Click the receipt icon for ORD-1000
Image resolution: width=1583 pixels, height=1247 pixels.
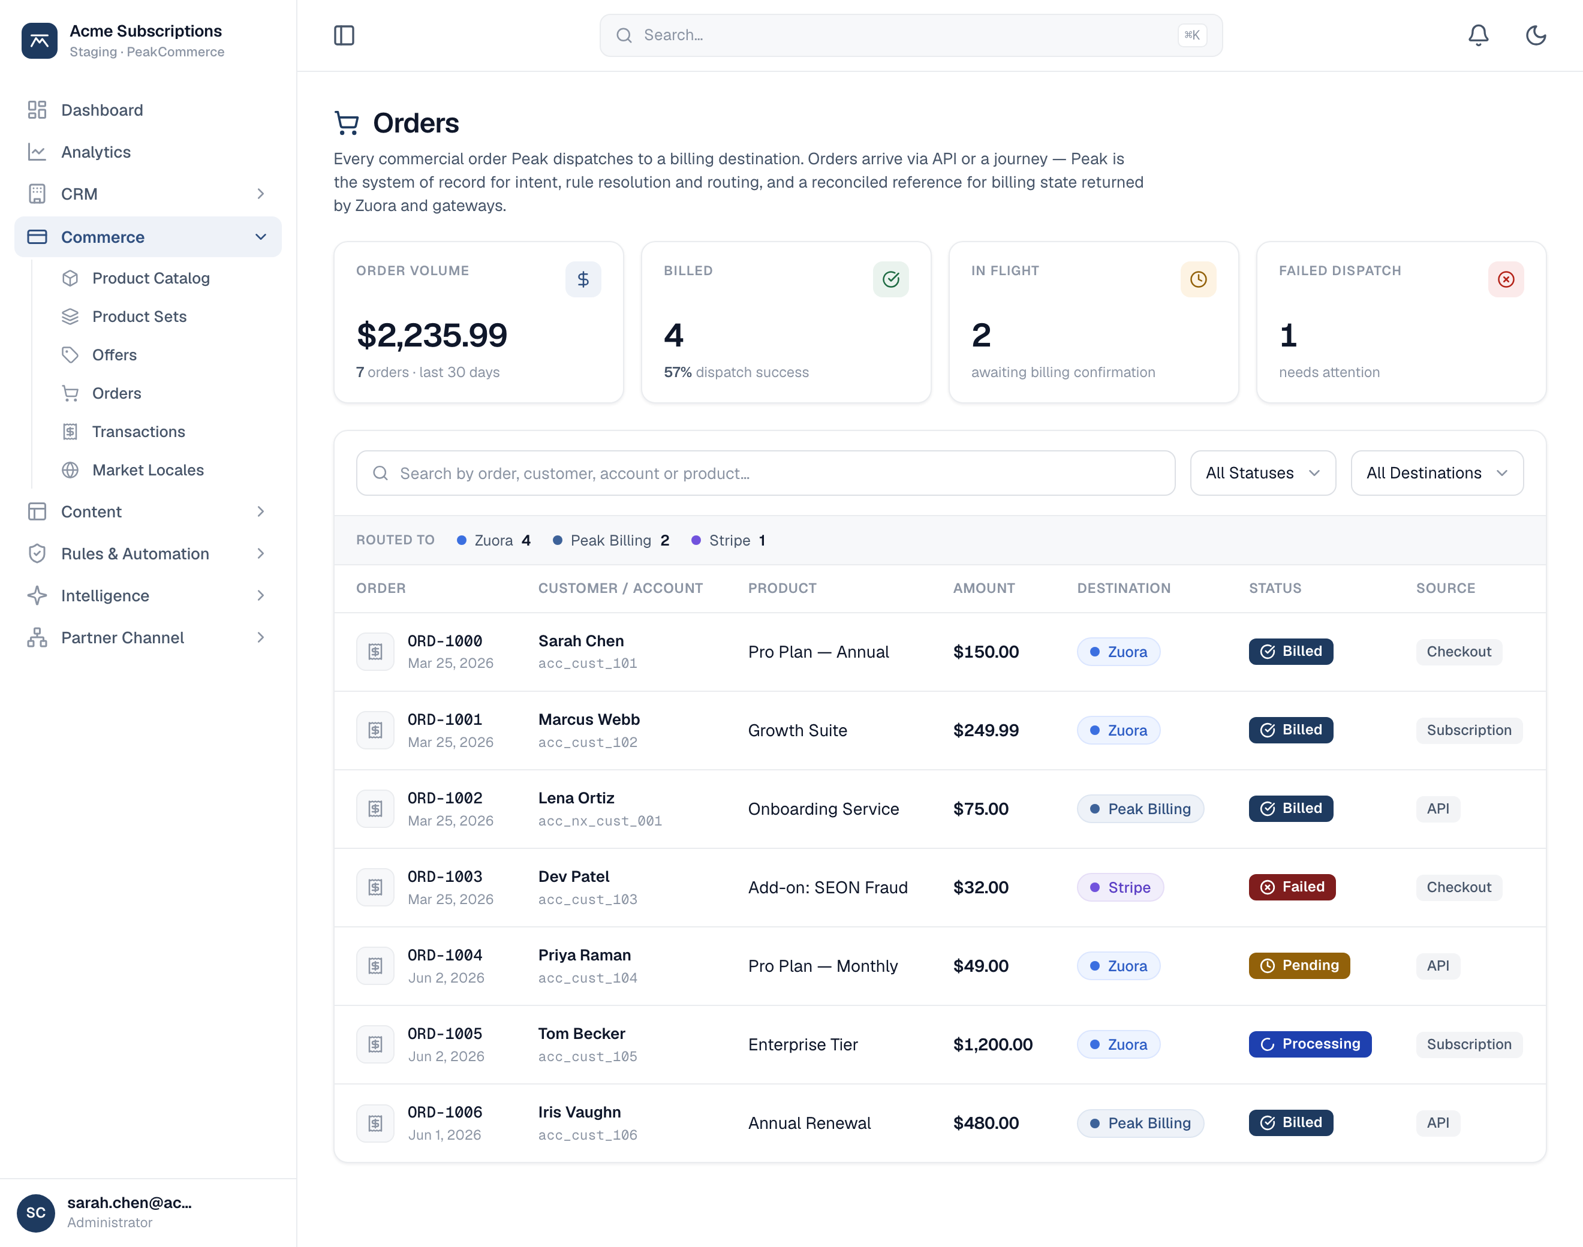(x=375, y=652)
